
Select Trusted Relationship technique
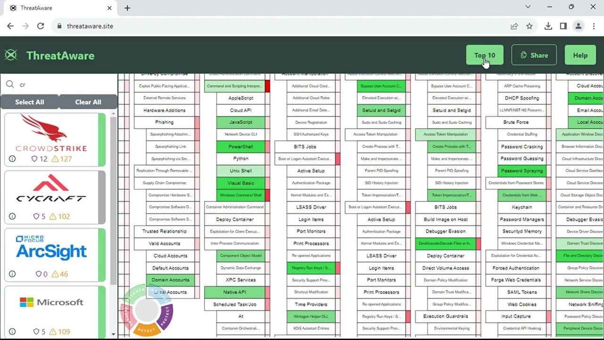164,231
